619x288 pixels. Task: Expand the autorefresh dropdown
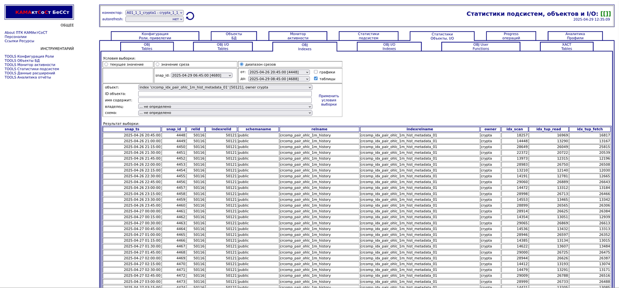click(154, 19)
